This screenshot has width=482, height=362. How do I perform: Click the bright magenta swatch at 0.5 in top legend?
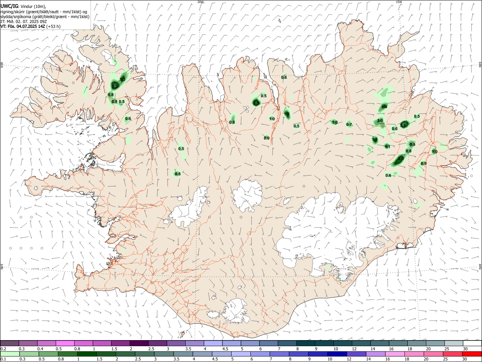[65, 343]
